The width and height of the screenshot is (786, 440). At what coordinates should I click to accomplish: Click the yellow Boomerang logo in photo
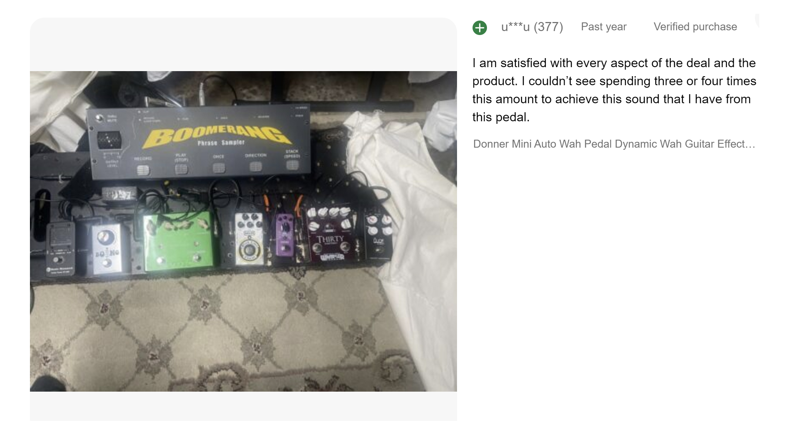click(x=217, y=136)
